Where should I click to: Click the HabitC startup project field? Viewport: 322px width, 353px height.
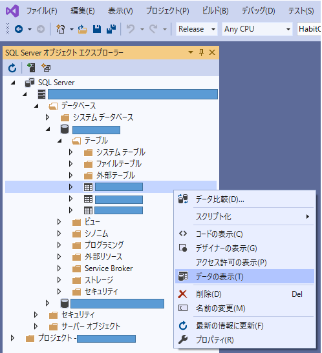[x=309, y=29]
